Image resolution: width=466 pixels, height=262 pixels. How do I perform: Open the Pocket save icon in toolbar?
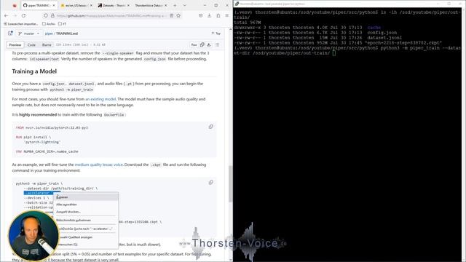[x=201, y=15]
